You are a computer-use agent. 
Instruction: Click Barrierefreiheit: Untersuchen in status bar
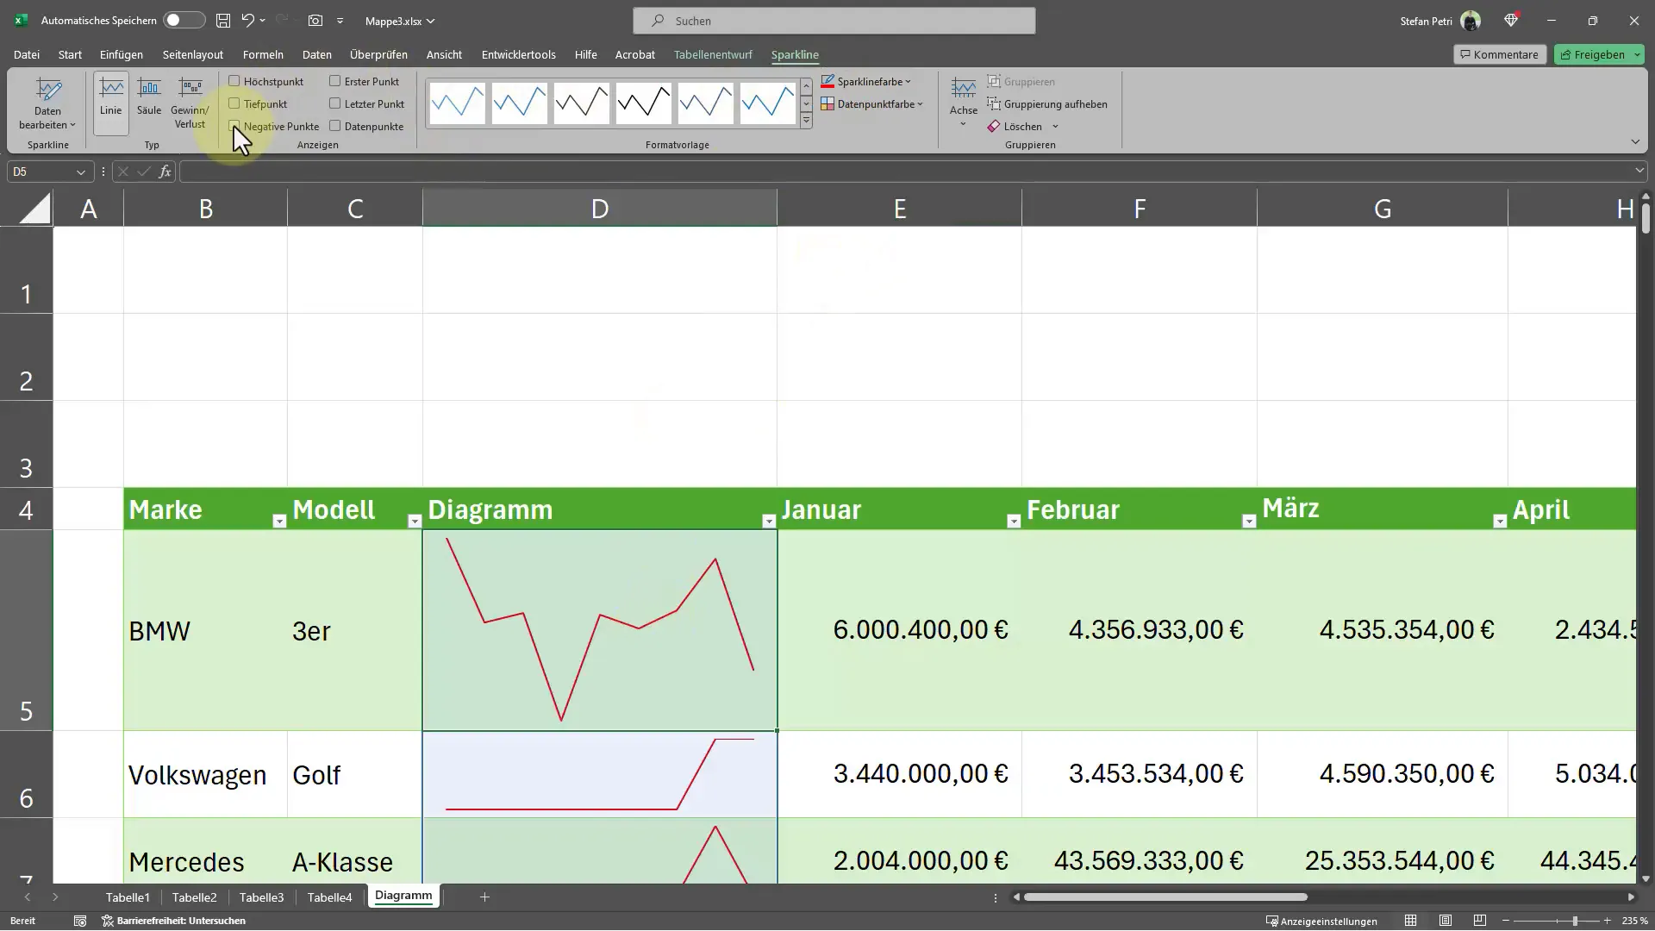pyautogui.click(x=174, y=921)
